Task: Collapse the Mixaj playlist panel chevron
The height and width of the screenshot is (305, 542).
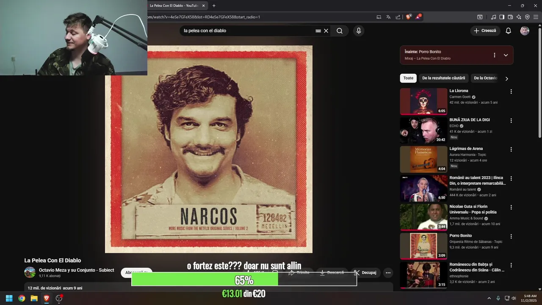Action: click(x=506, y=55)
